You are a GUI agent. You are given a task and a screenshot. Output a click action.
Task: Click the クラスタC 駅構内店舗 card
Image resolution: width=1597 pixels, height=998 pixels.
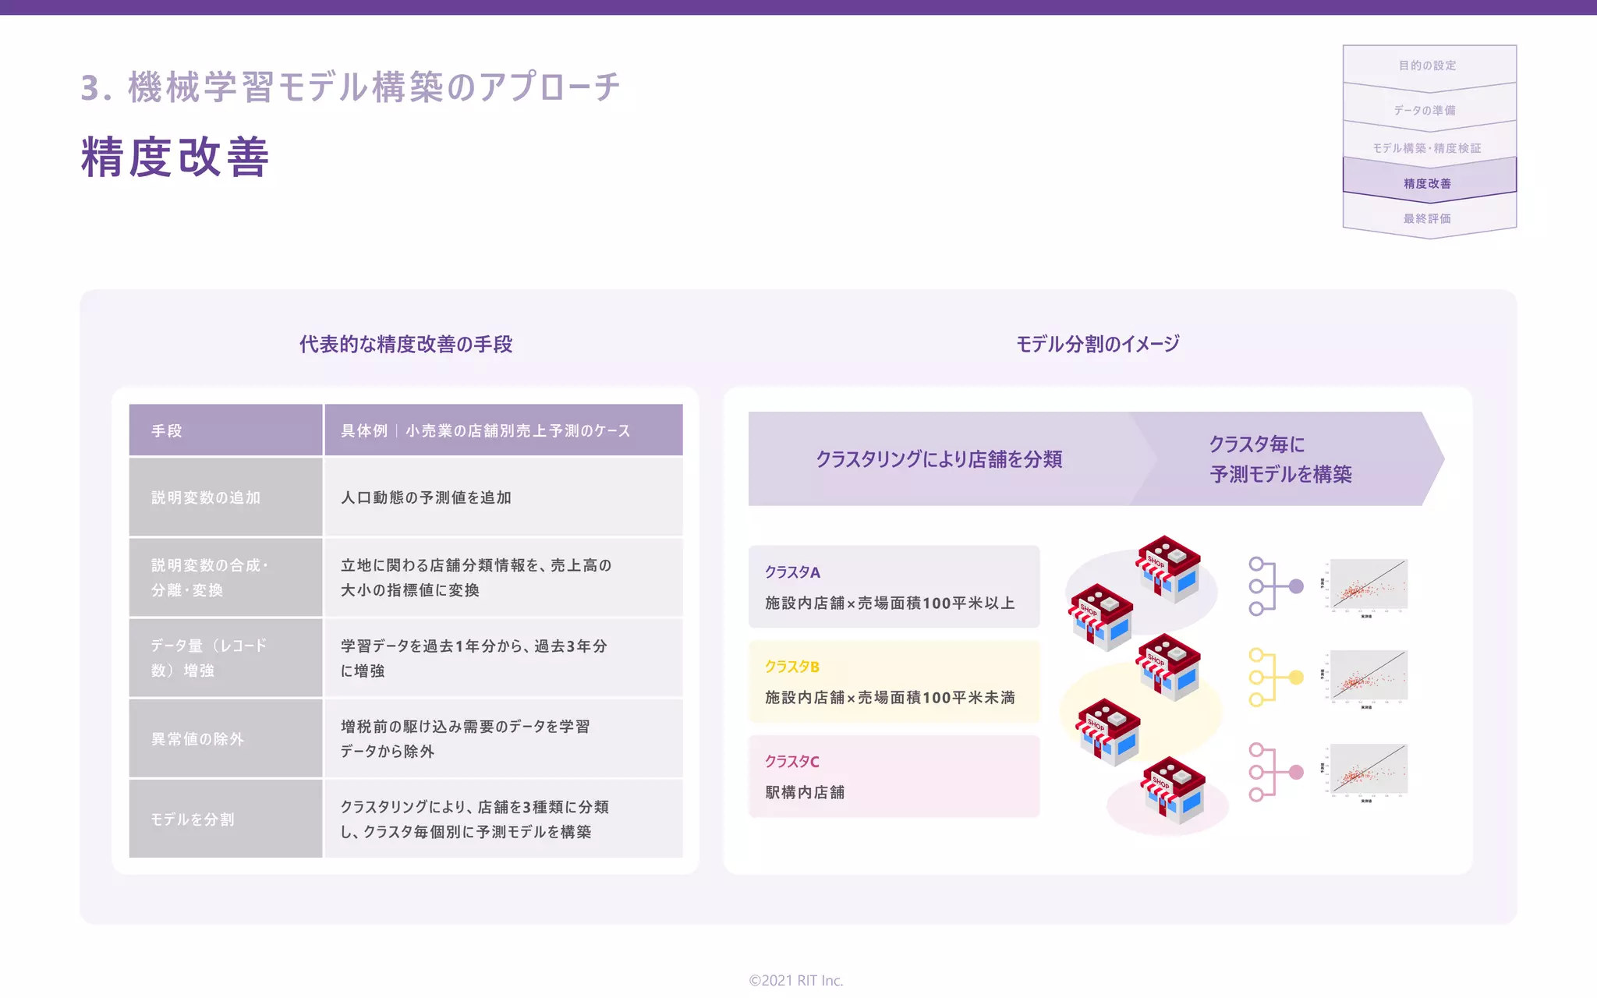click(x=894, y=776)
